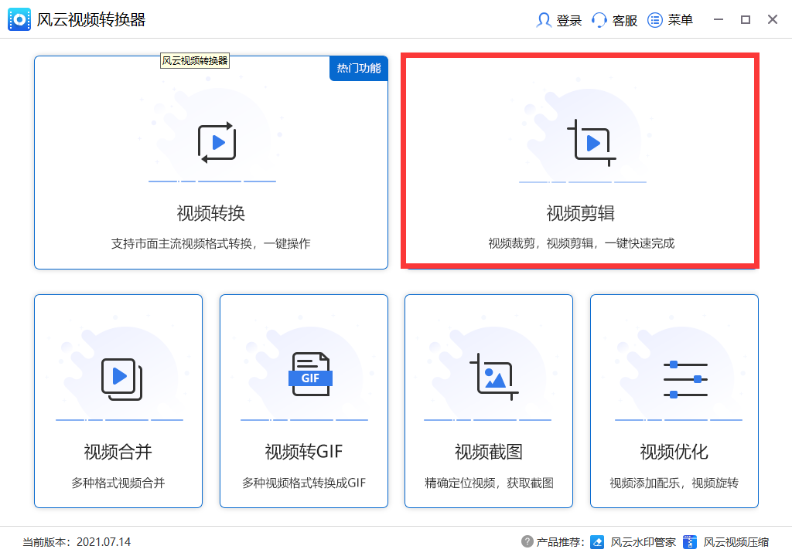Click the 客服 headset icon
Image resolution: width=792 pixels, height=556 pixels.
[599, 20]
